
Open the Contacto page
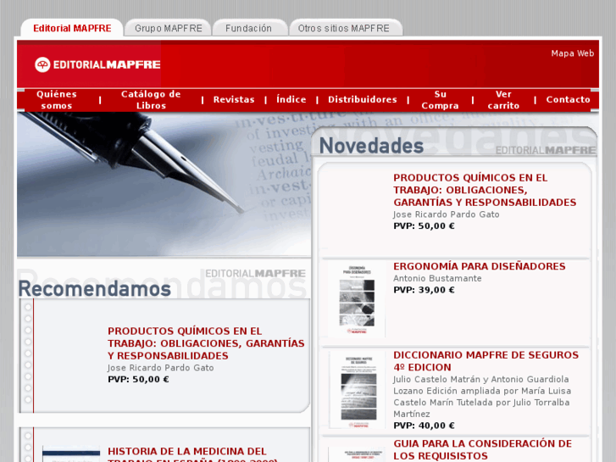point(568,99)
